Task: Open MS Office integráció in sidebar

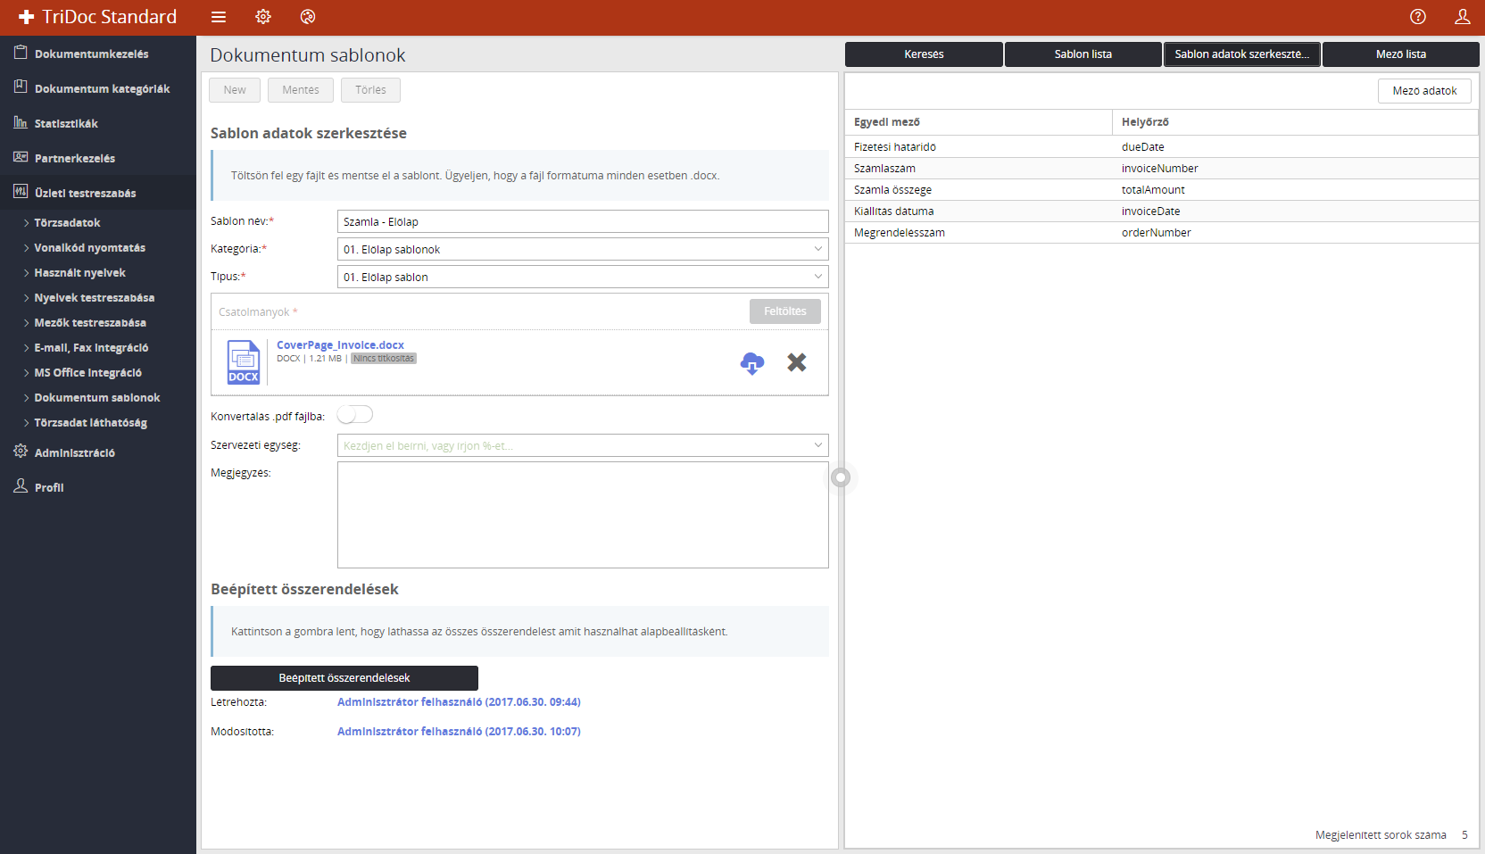Action: click(x=87, y=373)
